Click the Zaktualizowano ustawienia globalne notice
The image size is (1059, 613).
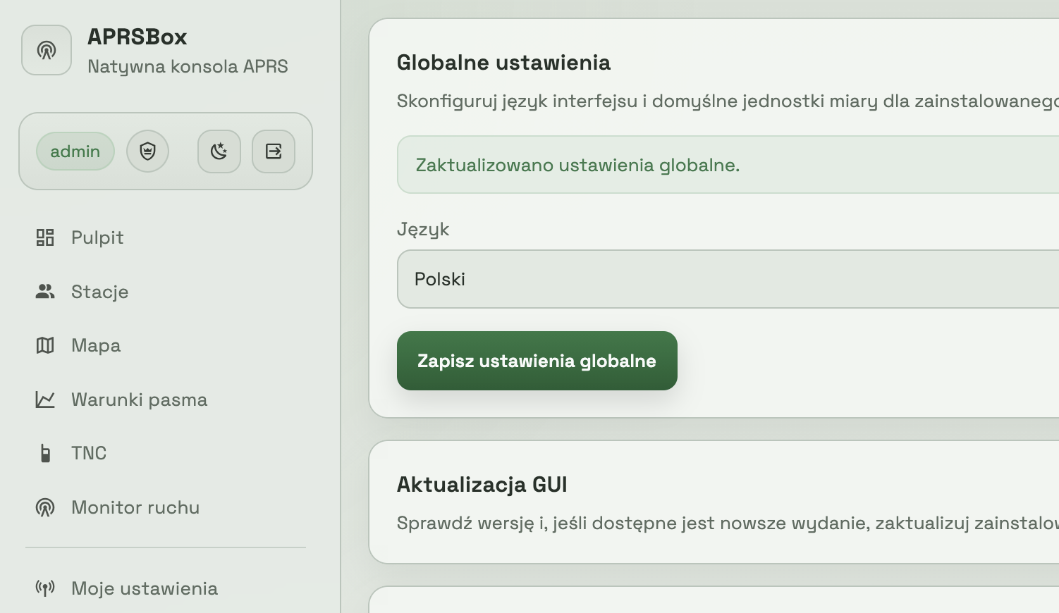[x=577, y=165]
